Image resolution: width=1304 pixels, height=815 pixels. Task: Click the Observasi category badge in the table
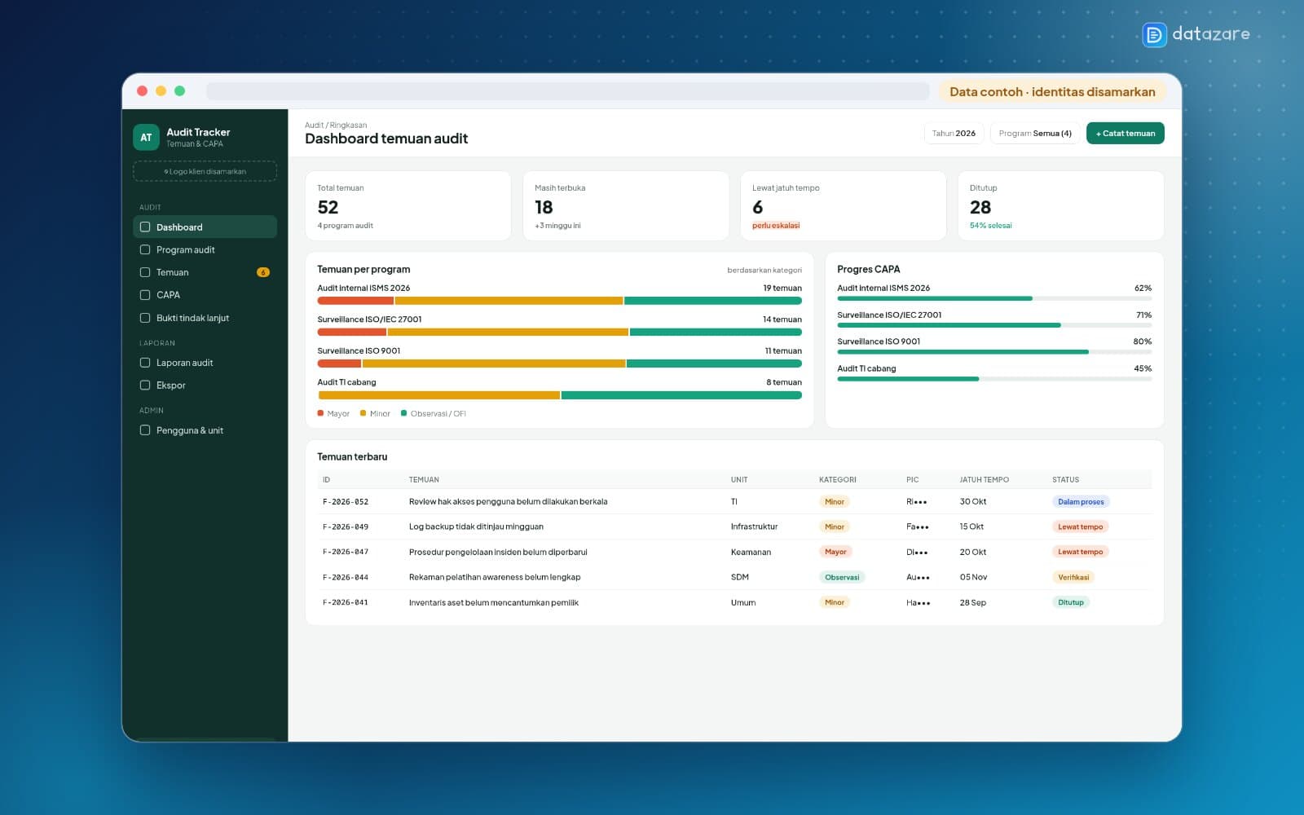click(x=842, y=577)
